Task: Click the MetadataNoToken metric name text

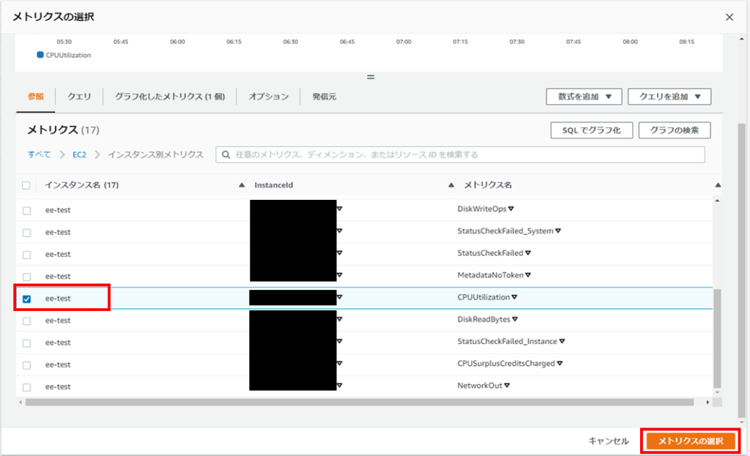Action: point(490,274)
